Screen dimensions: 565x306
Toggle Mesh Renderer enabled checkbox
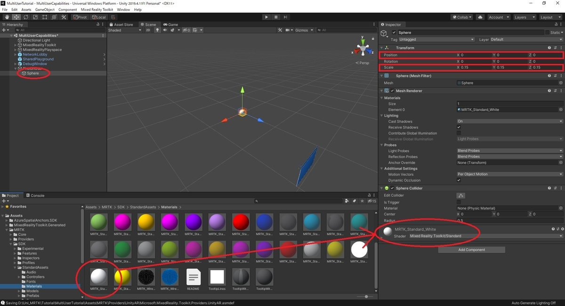tap(392, 90)
